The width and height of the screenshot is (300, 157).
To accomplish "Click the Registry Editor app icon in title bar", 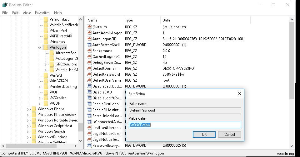I will coord(4,5).
